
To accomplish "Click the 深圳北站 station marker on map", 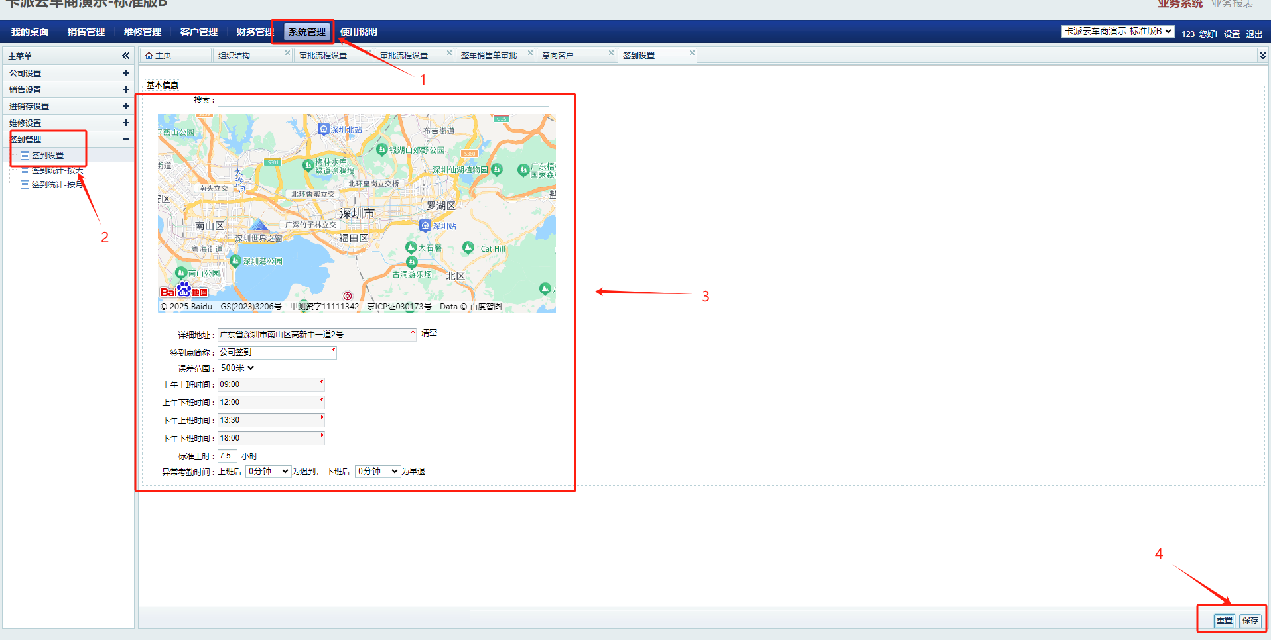I will [x=324, y=129].
